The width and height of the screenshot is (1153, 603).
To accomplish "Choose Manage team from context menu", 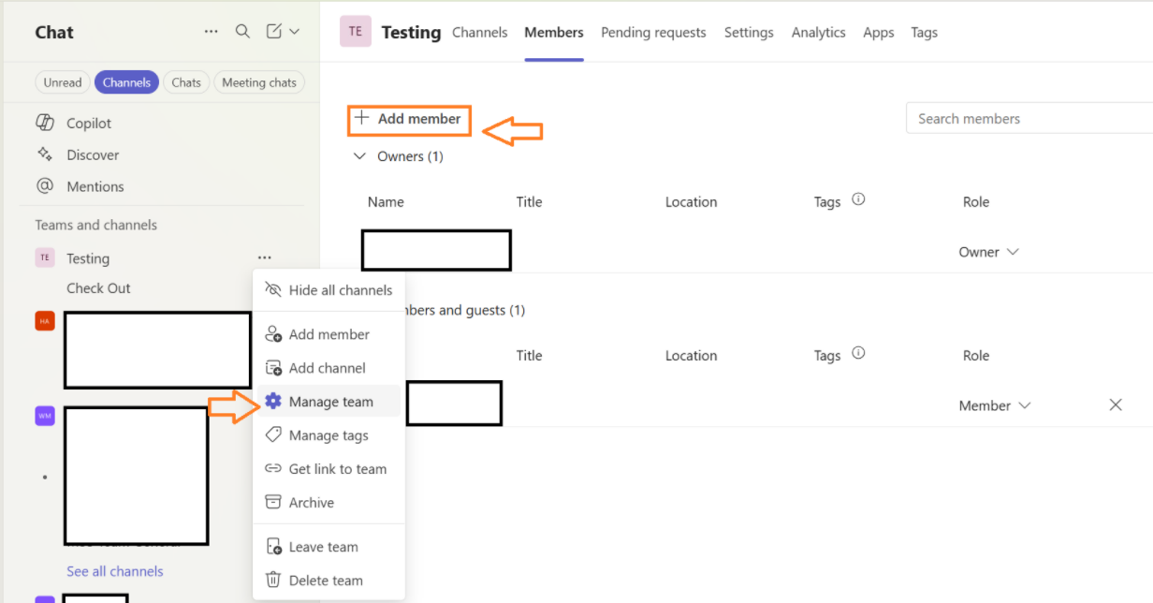I will (x=328, y=402).
